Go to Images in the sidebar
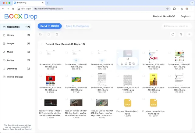Image resolution: width=195 pixels, height=133 pixels. 10,43
